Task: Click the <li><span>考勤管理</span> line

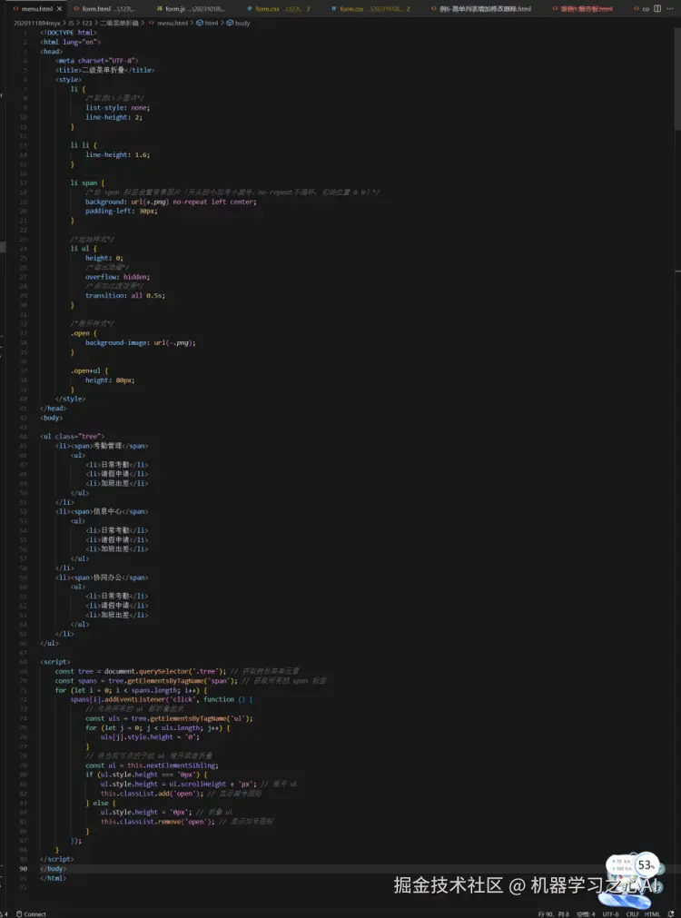Action: coord(102,446)
